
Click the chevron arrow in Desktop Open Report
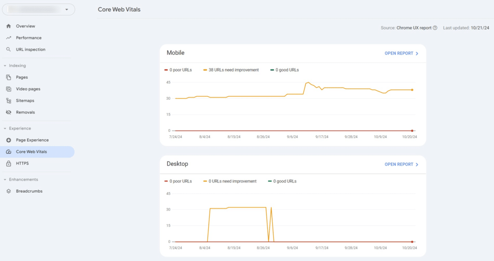(417, 165)
